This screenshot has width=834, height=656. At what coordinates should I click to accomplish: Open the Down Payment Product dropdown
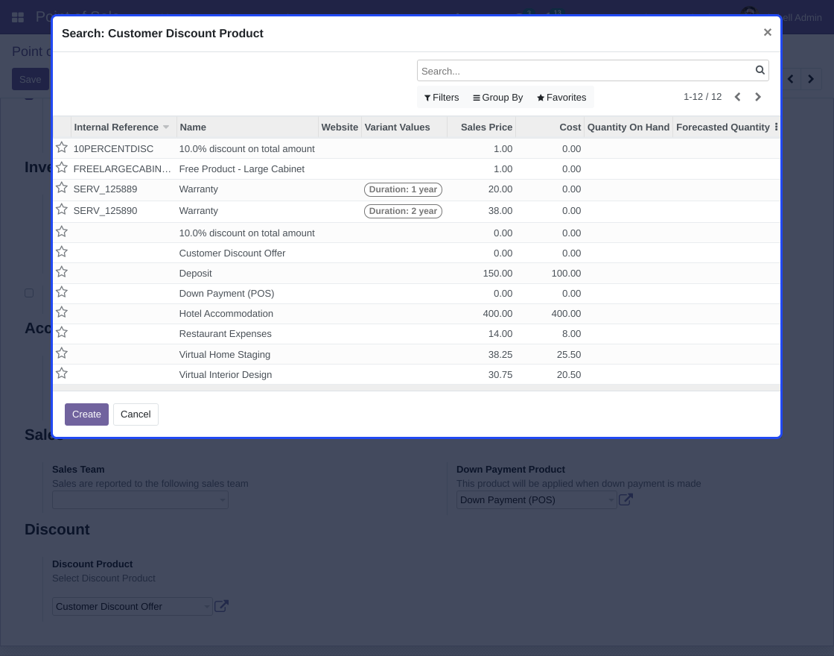(x=536, y=500)
